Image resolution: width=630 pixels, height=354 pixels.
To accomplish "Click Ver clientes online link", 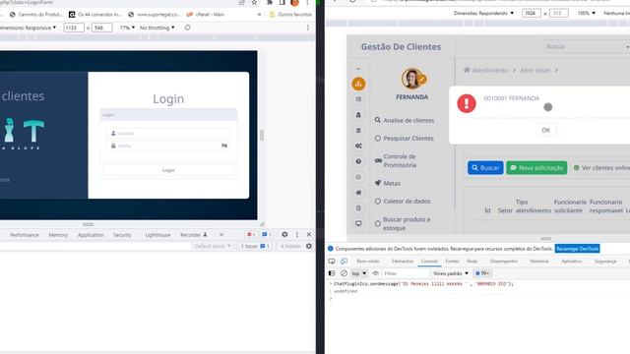I will (601, 168).
